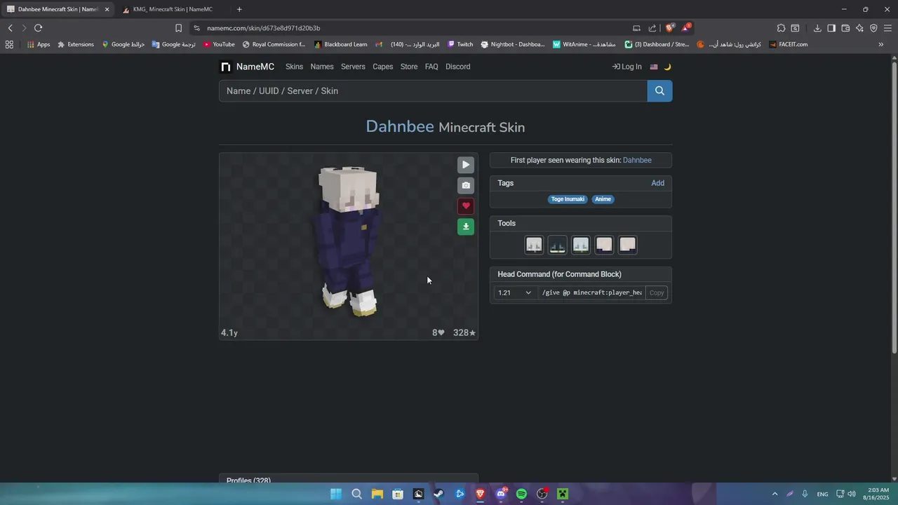This screenshot has height=505, width=898.
Task: Open the Servers menu
Action: click(353, 67)
